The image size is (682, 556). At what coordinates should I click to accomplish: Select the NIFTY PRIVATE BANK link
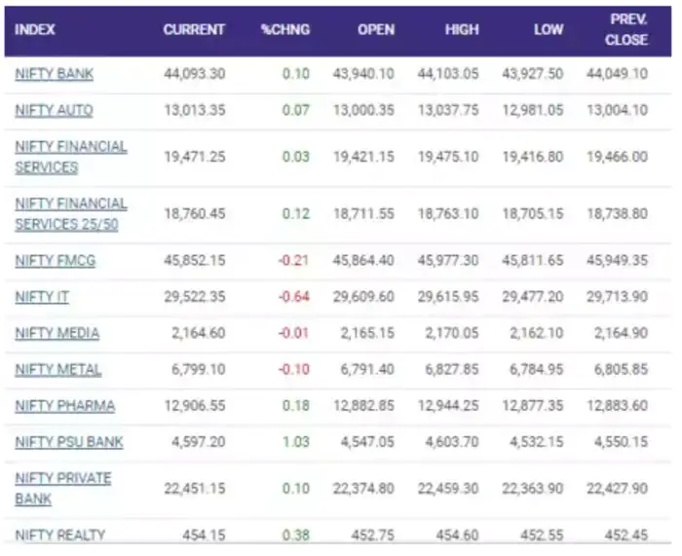62,488
